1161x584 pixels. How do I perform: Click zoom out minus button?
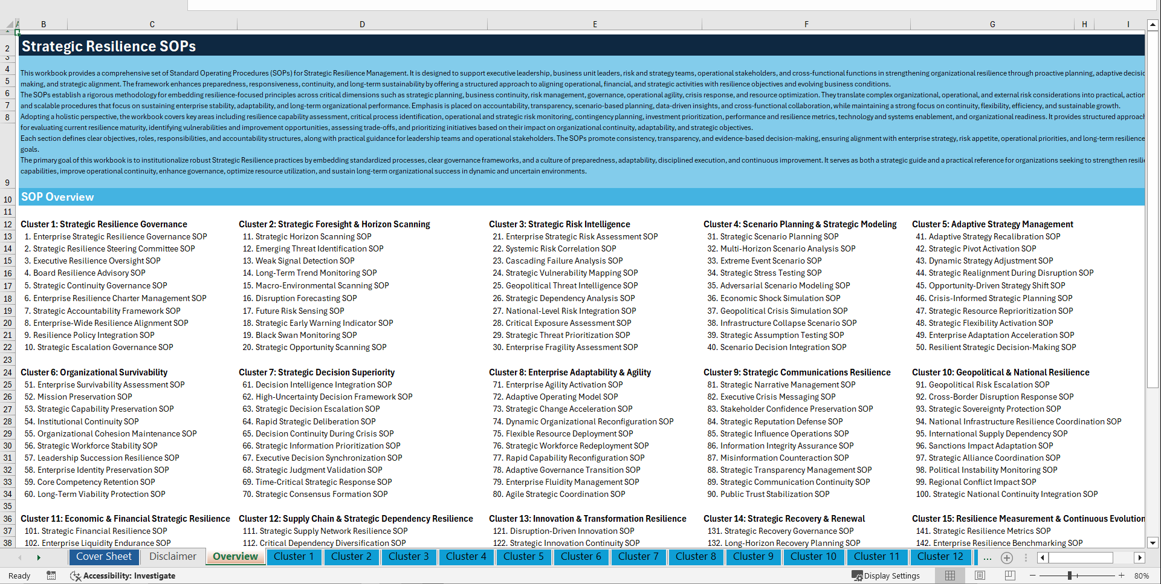pyautogui.click(x=1033, y=576)
